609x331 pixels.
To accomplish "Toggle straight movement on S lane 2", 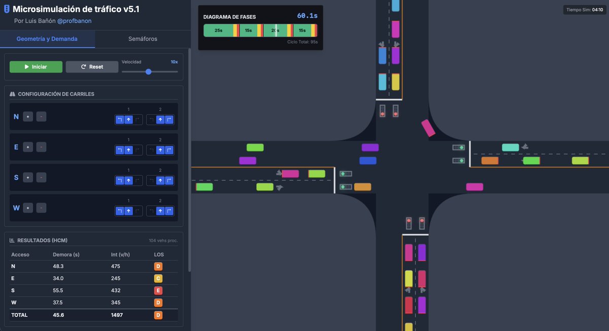I will click(160, 180).
